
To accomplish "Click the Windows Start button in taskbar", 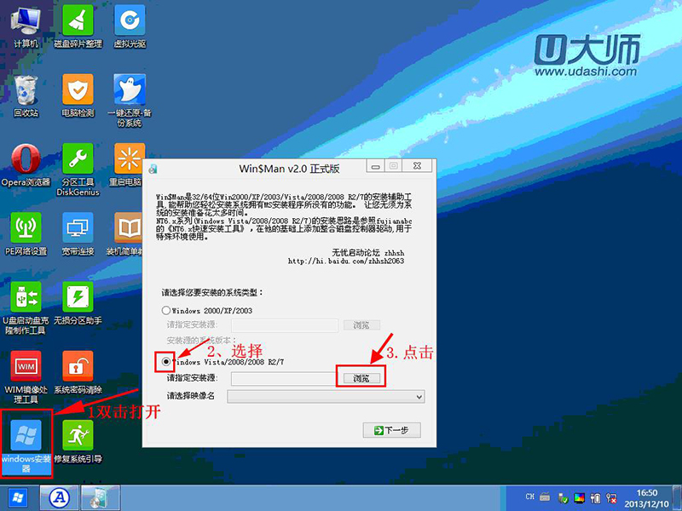I will click(x=17, y=497).
